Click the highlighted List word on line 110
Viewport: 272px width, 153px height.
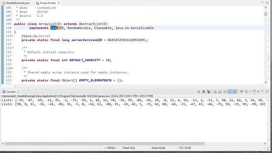54,28
